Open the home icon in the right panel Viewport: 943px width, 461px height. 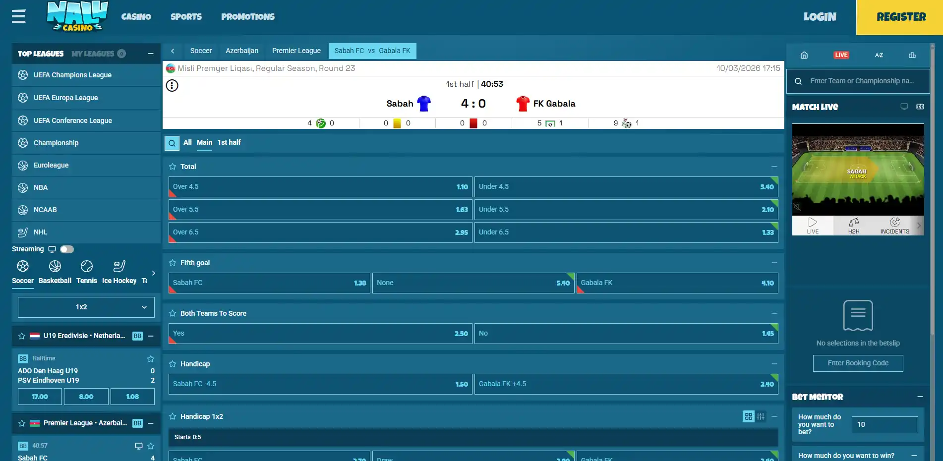(804, 55)
